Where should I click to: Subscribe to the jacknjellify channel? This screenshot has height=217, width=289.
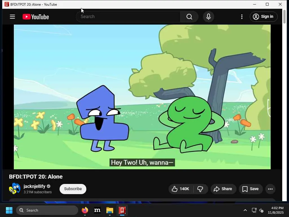pyautogui.click(x=73, y=189)
